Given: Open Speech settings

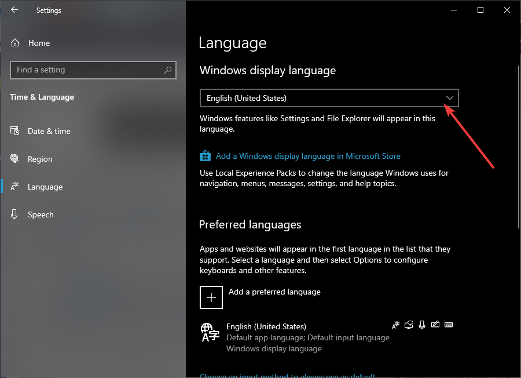Looking at the screenshot, I should 40,215.
